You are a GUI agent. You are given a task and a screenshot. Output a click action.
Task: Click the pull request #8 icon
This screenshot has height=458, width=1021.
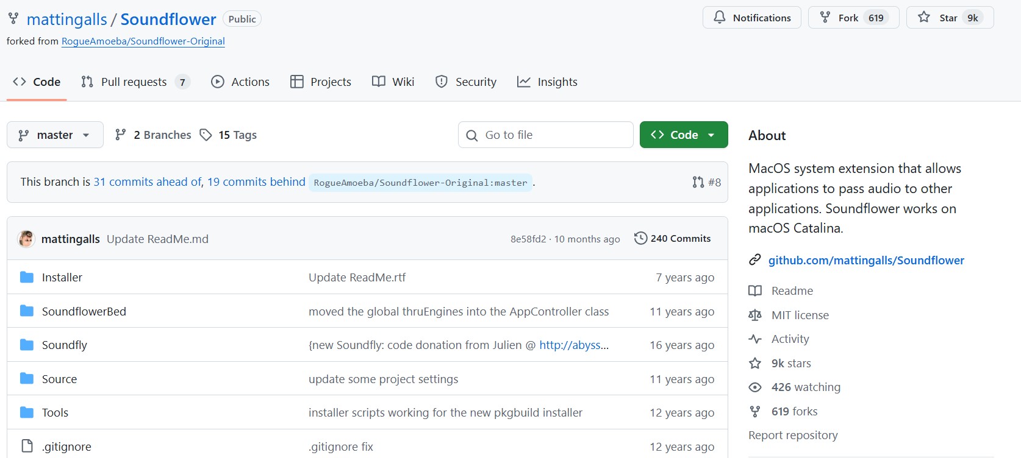tap(698, 182)
